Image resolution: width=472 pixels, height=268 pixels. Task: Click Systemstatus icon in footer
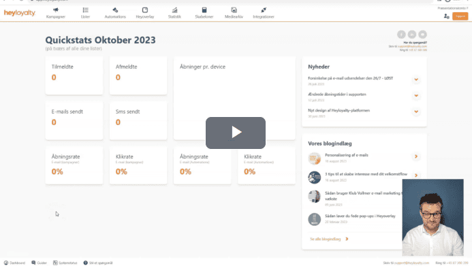tap(55, 263)
